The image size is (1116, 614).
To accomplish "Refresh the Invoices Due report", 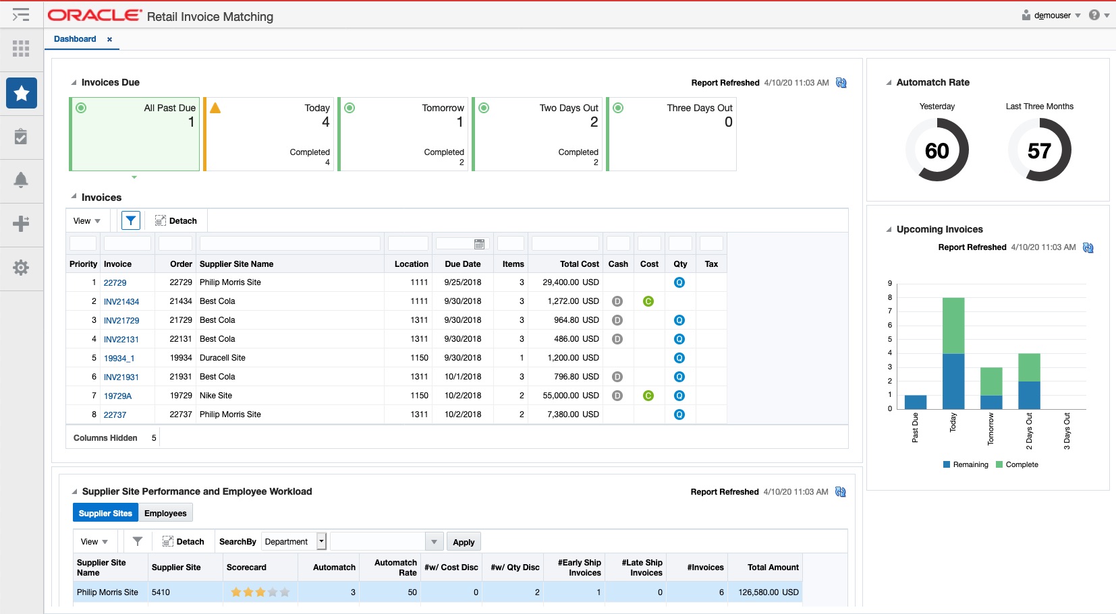I will 841,83.
